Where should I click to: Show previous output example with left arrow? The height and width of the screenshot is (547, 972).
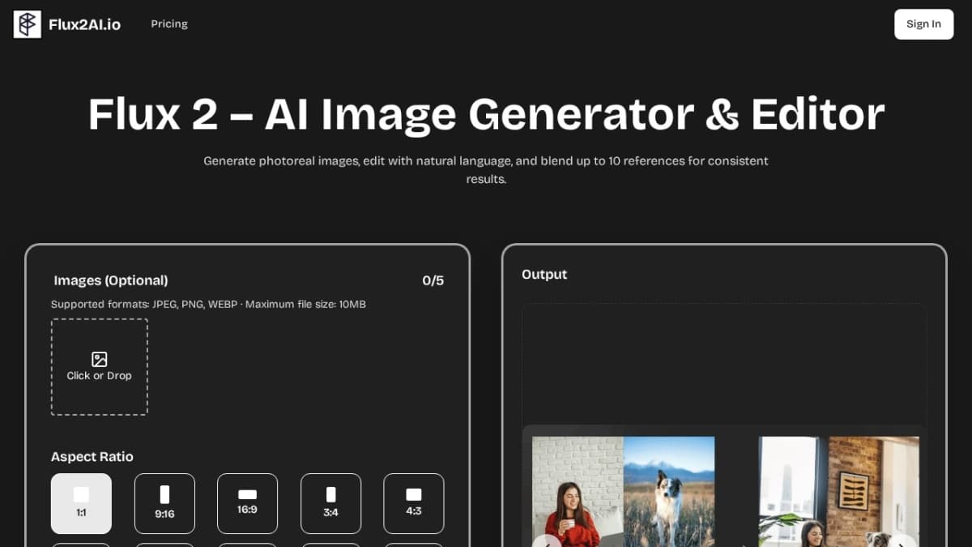click(546, 541)
